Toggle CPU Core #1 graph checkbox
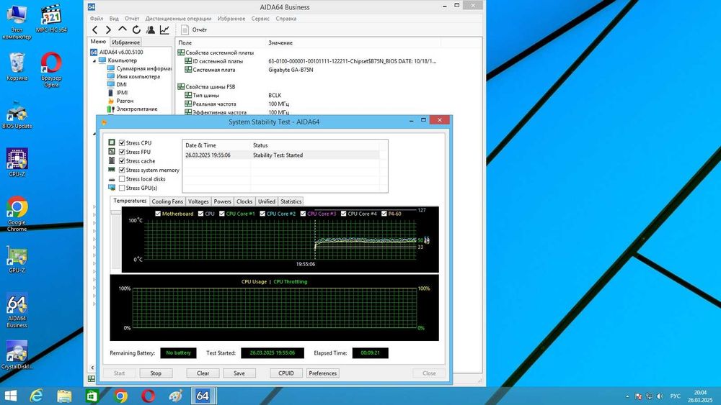Viewport: 721px width, 405px height. (221, 214)
